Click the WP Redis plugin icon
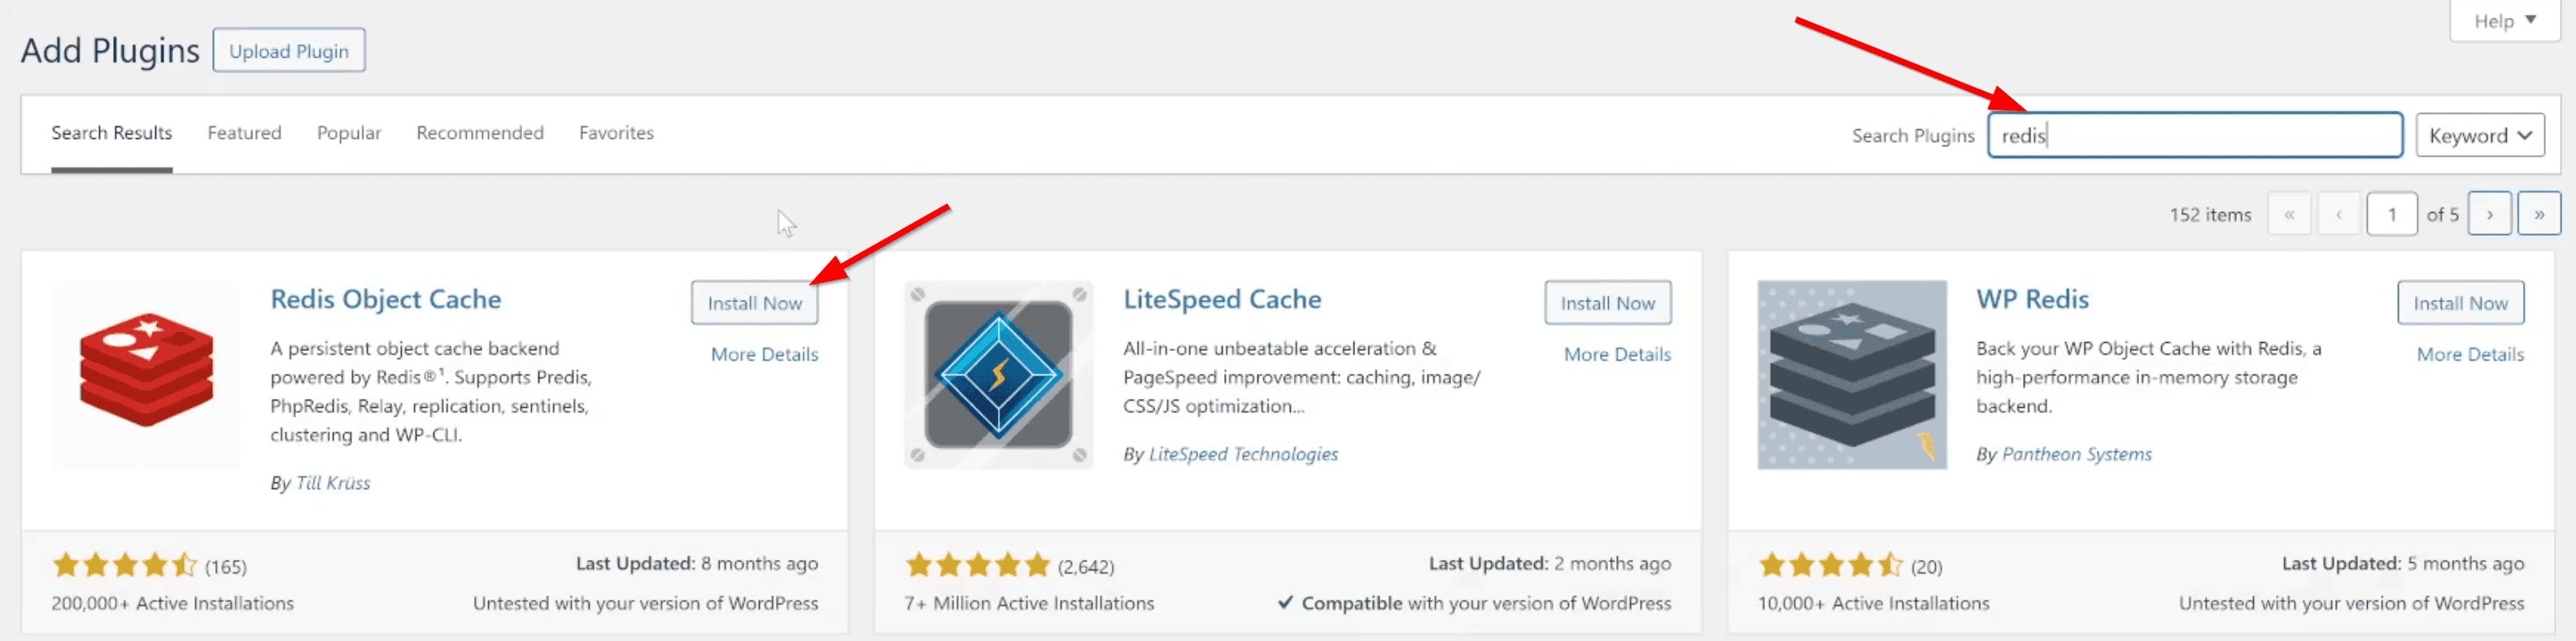The width and height of the screenshot is (2576, 641). tap(1851, 375)
